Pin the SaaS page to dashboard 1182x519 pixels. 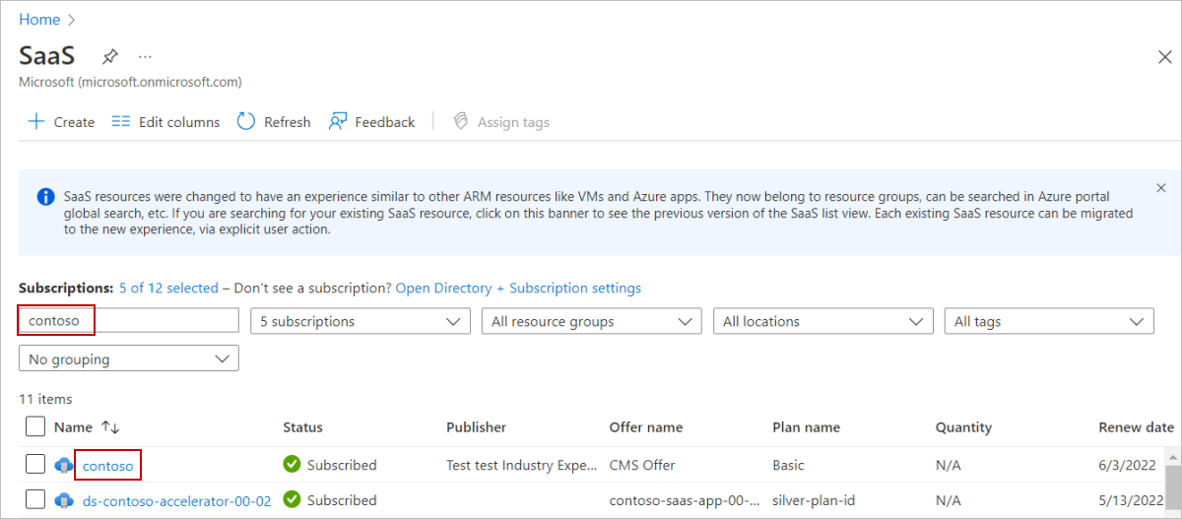pos(110,56)
